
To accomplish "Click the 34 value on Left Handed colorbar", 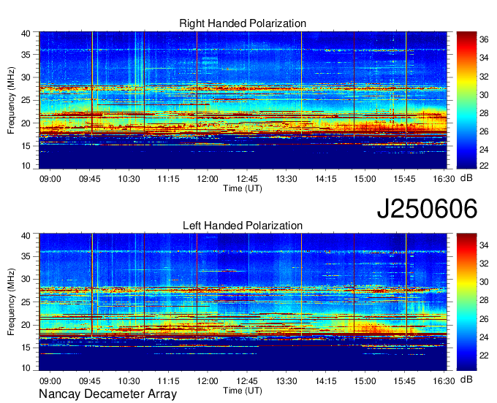I will click(484, 245).
